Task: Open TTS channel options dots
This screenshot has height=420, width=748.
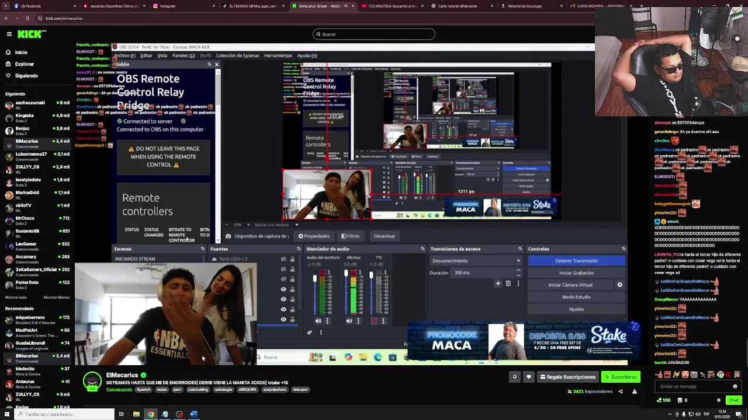Action: coord(383,321)
